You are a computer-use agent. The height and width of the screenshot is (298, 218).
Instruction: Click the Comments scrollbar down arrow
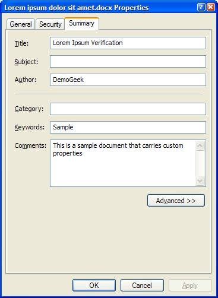click(x=200, y=180)
